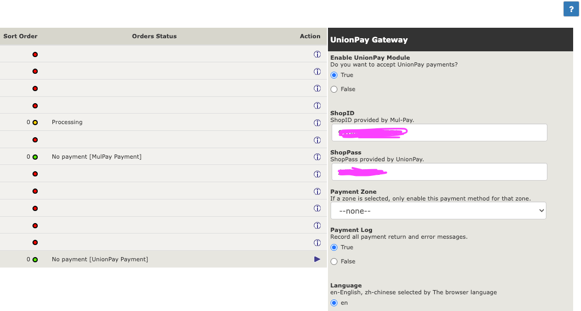Click info icon in row directly above UnionPay Payment
The image size is (581, 311).
tap(317, 242)
